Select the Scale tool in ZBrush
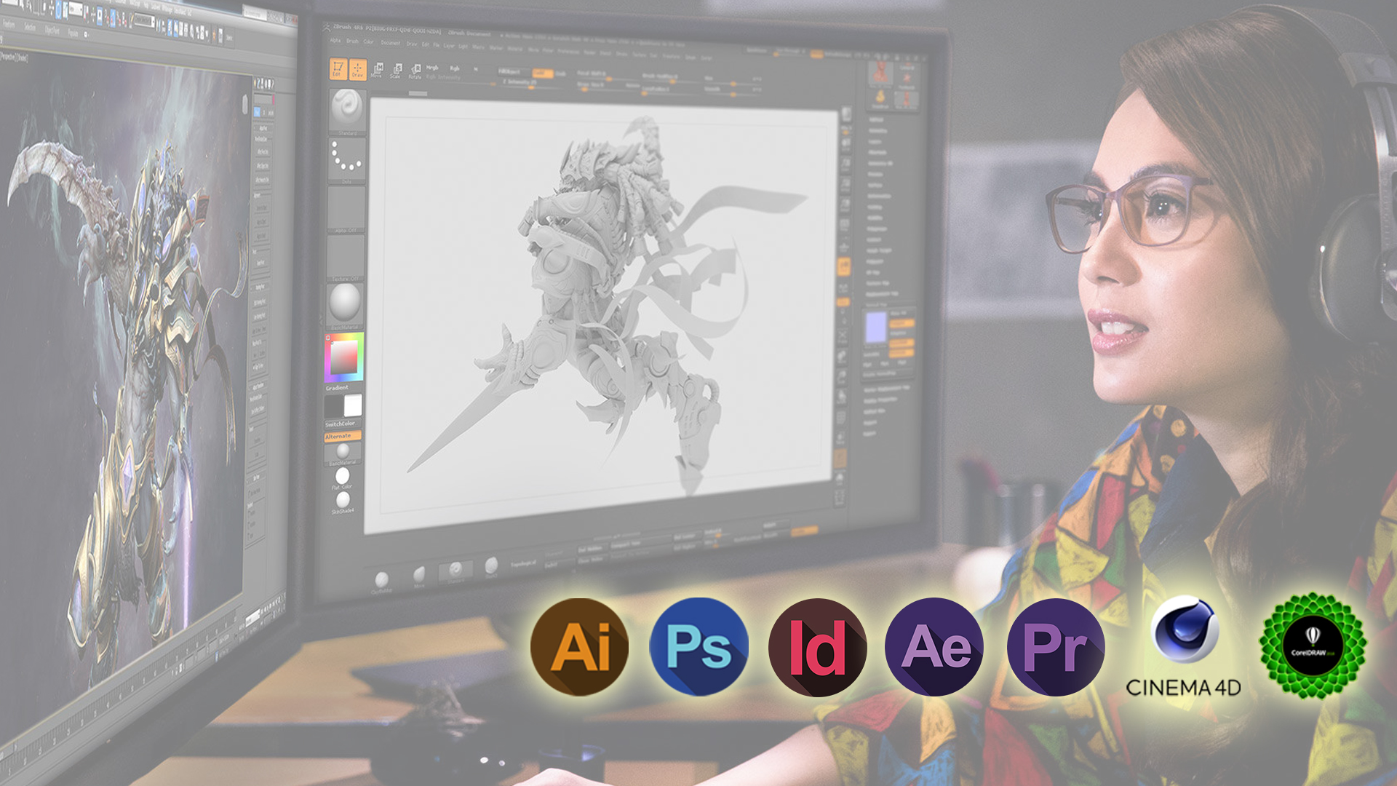 [396, 70]
